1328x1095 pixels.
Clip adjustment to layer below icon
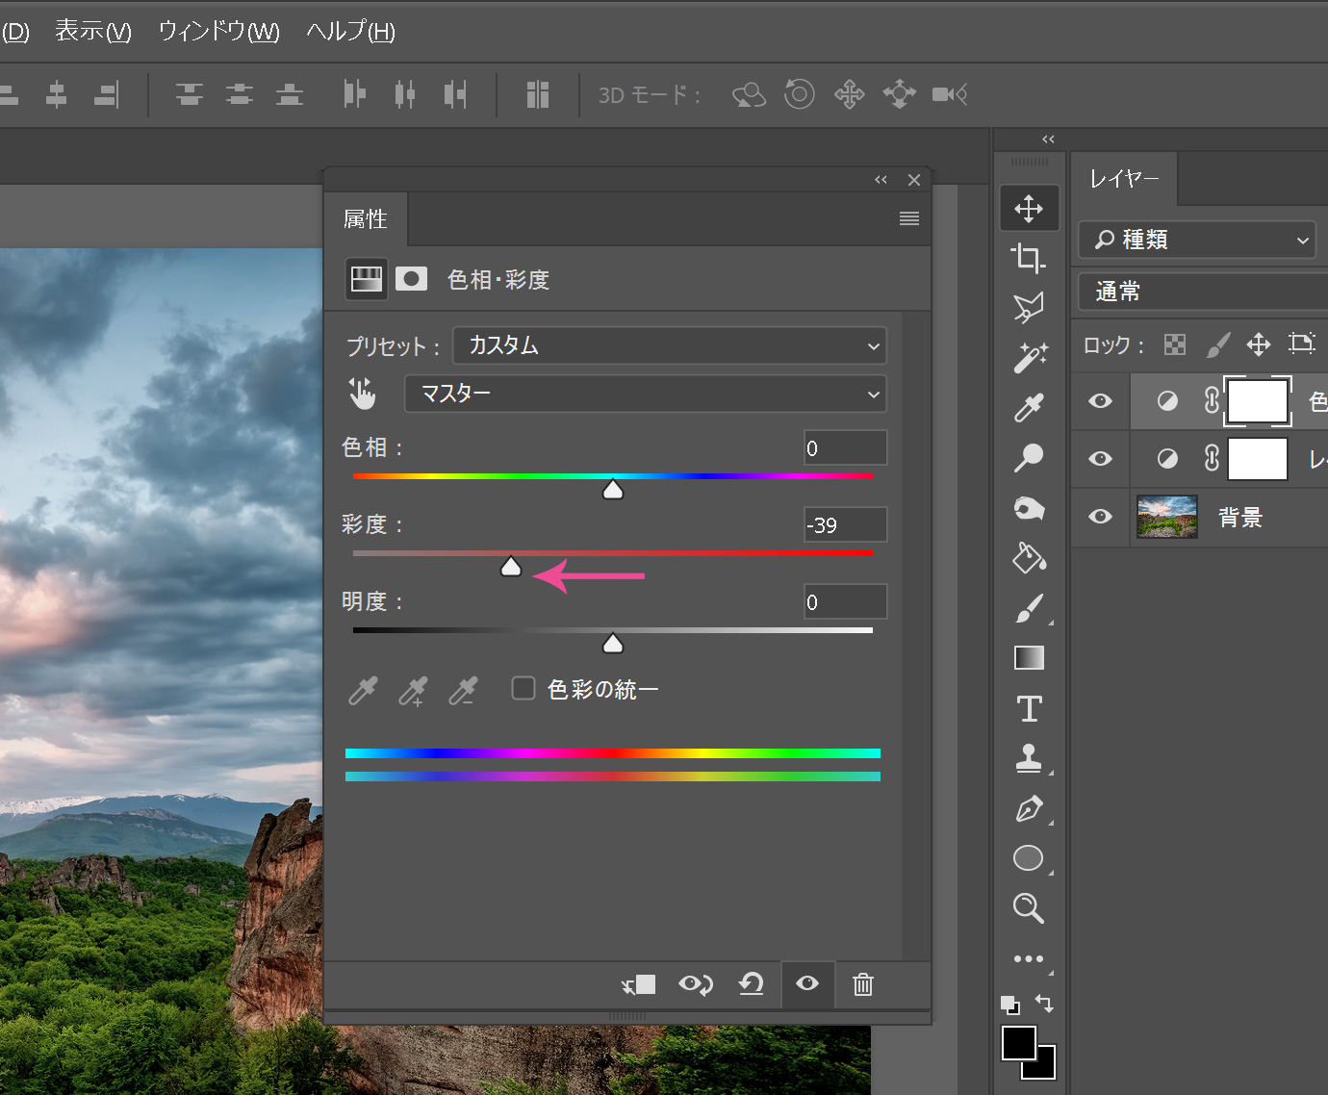pos(639,984)
